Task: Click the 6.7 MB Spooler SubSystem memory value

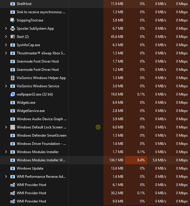Action: (118, 29)
